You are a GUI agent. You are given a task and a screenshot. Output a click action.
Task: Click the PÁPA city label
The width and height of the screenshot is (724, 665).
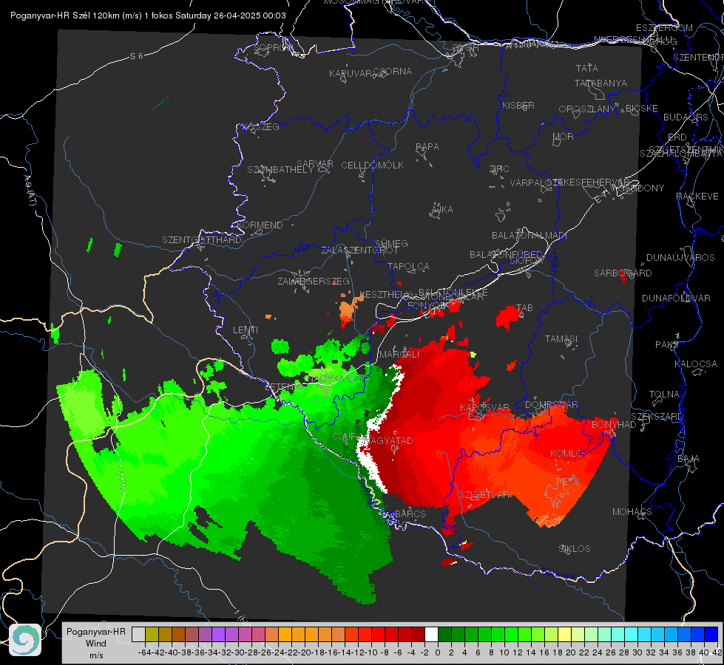[427, 146]
